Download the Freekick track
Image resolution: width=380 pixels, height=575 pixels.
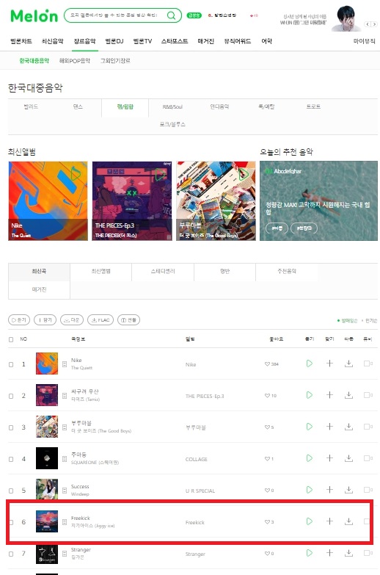348,521
